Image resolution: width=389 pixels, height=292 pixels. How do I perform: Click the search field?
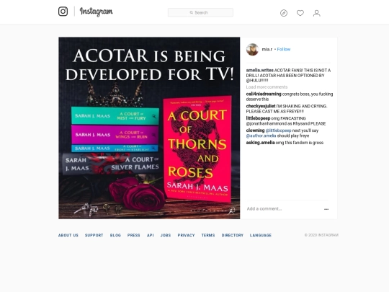[x=200, y=12]
